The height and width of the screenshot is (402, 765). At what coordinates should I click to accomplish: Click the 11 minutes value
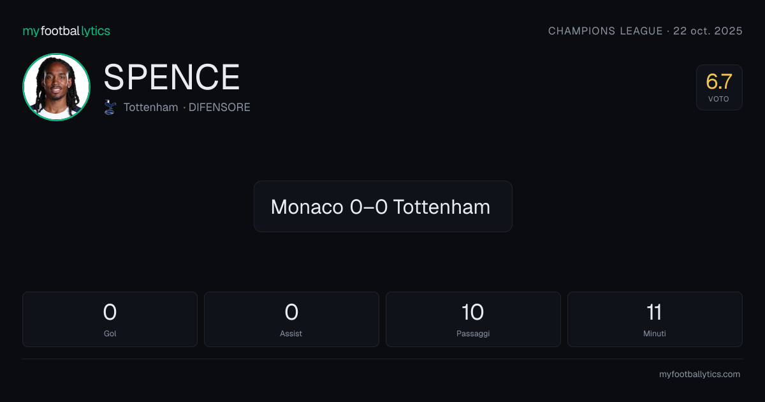[655, 312]
